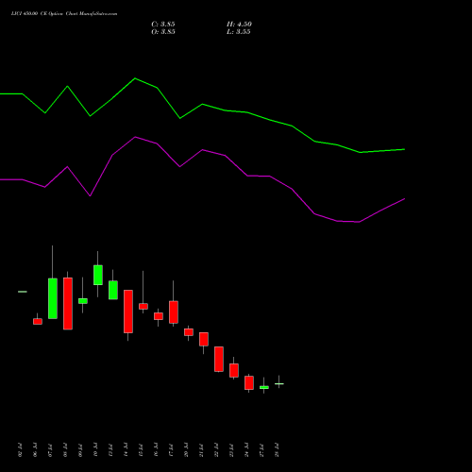Select the open value "O: 3.85"
Viewport: 472px width, 472px height.
(x=163, y=32)
